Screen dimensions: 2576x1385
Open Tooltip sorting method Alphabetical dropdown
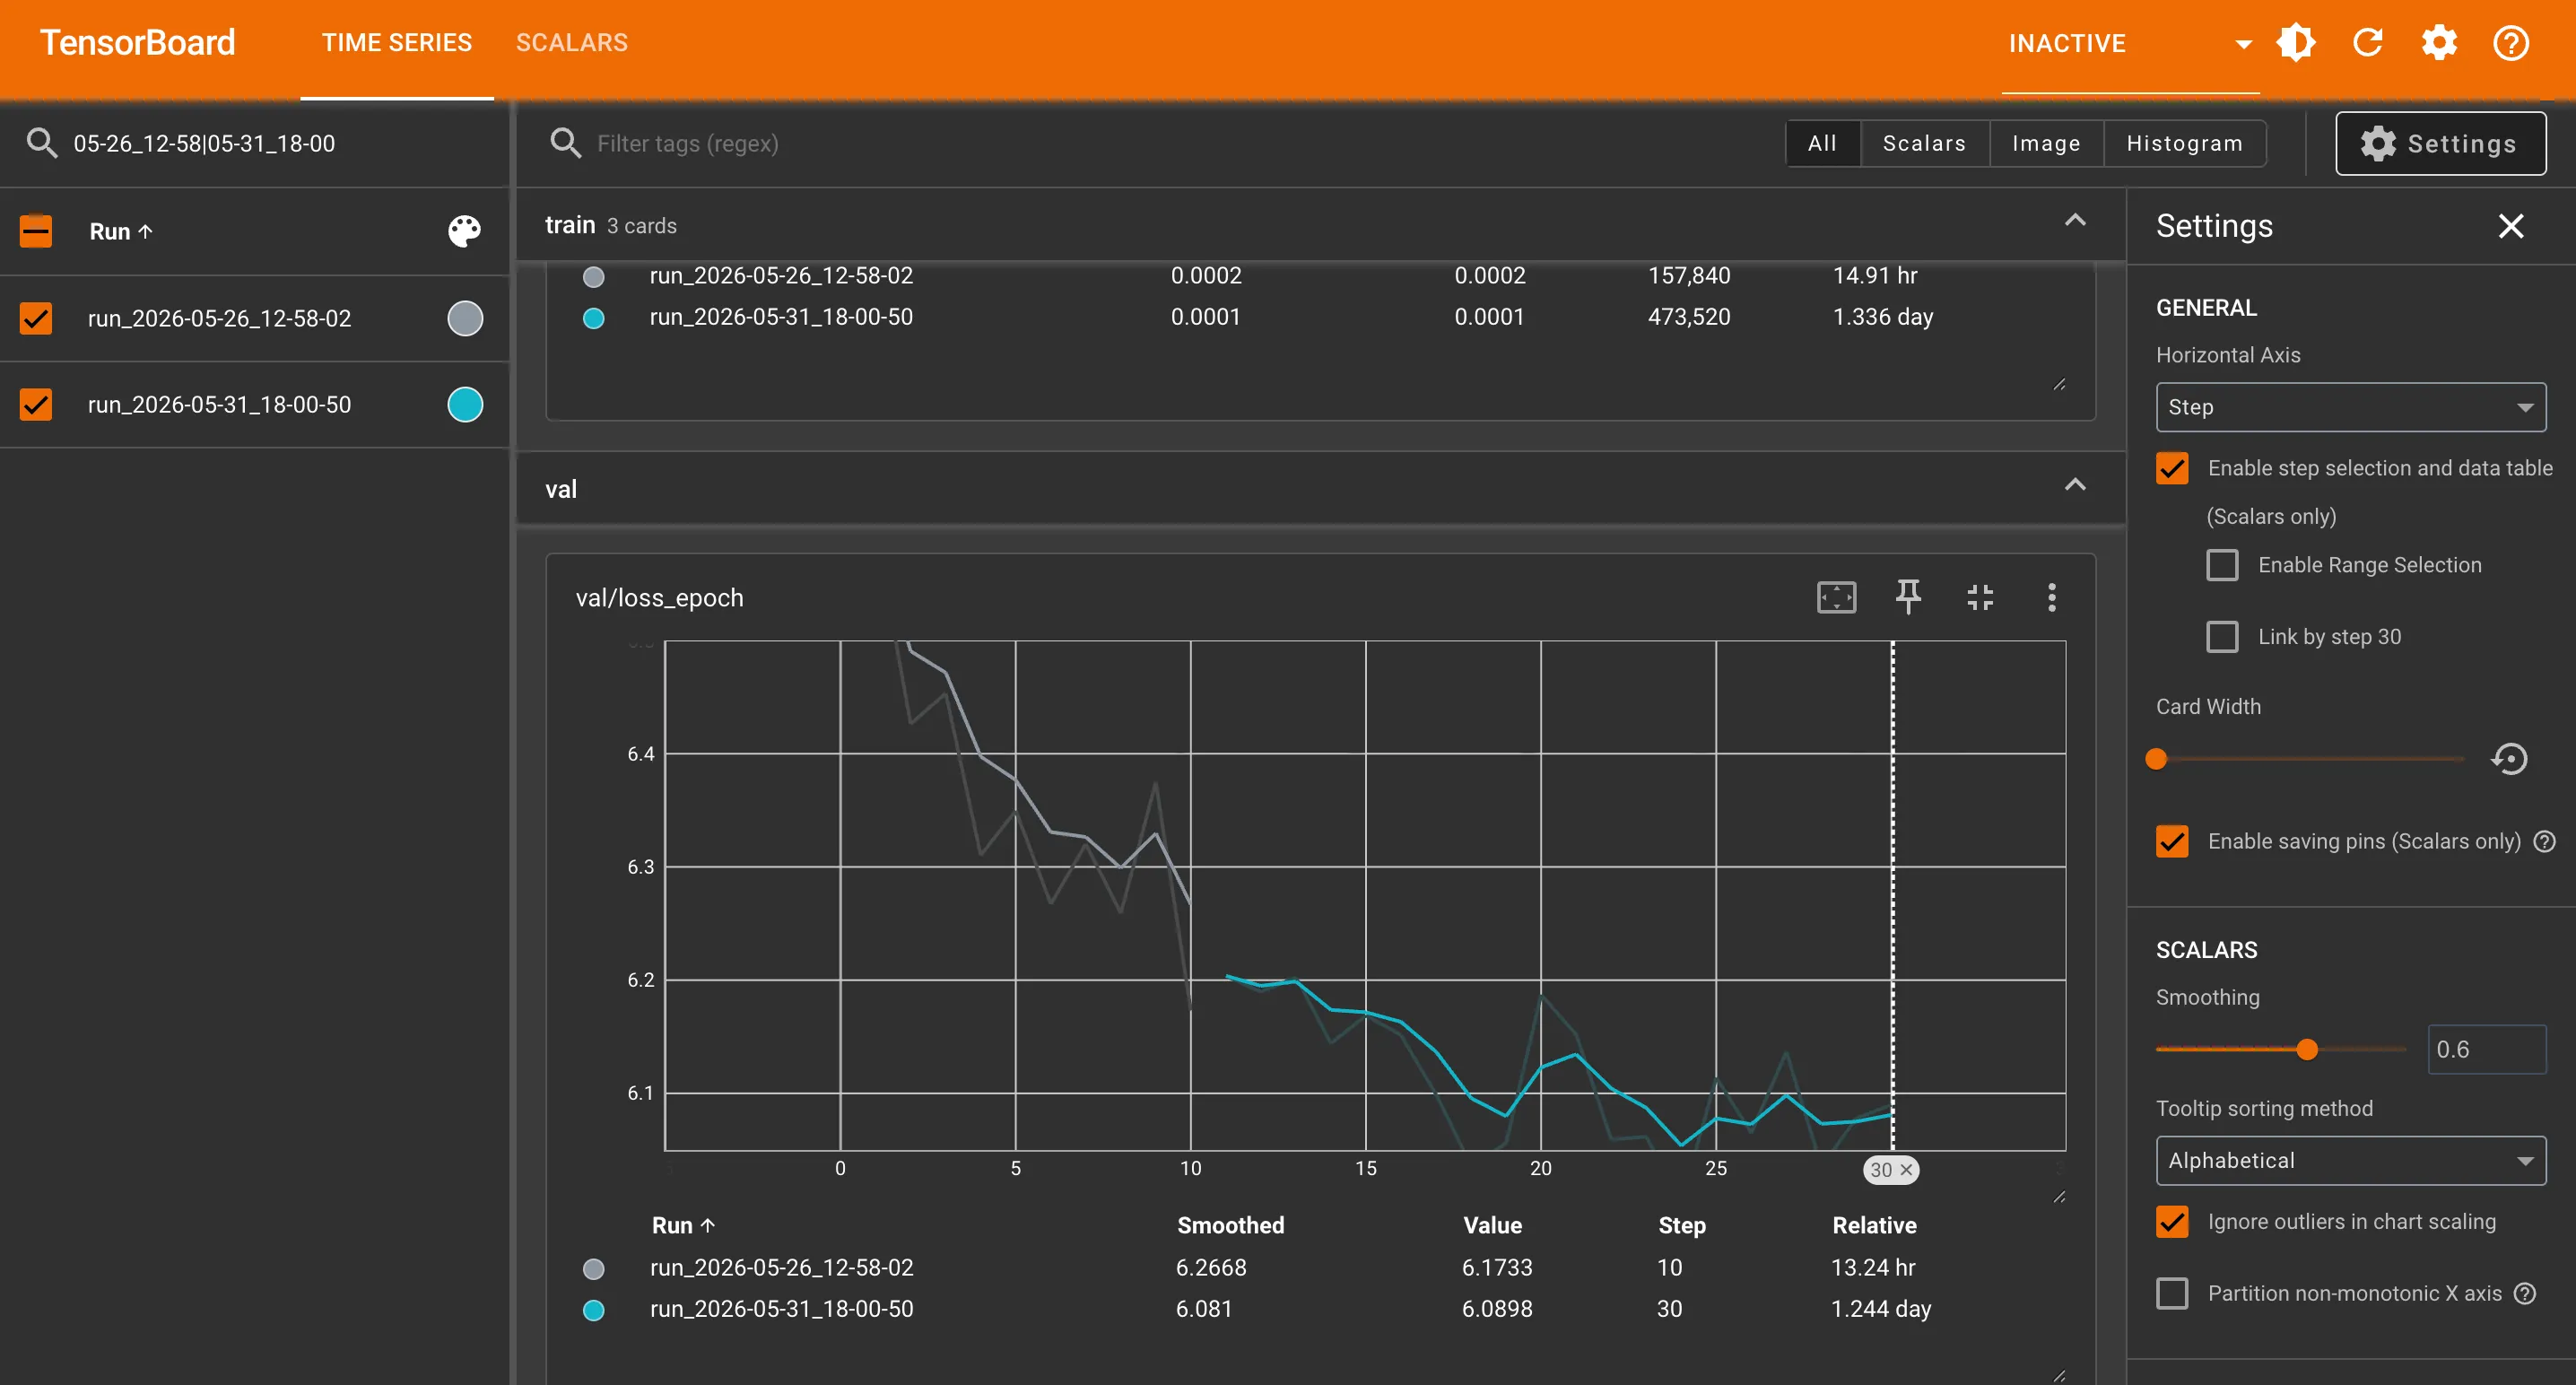tap(2350, 1161)
